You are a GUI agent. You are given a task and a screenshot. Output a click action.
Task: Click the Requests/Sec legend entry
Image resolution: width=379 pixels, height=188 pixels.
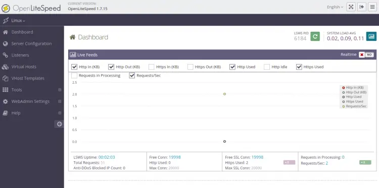pos(355,106)
